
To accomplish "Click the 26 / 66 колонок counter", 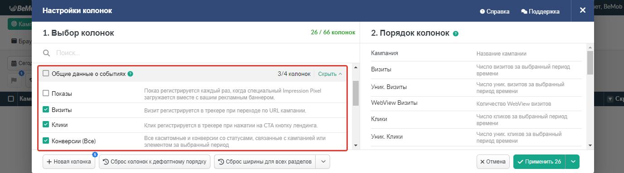I will click(x=333, y=33).
